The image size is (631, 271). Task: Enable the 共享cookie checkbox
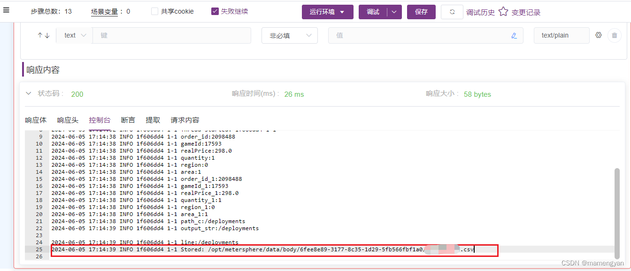pyautogui.click(x=154, y=11)
